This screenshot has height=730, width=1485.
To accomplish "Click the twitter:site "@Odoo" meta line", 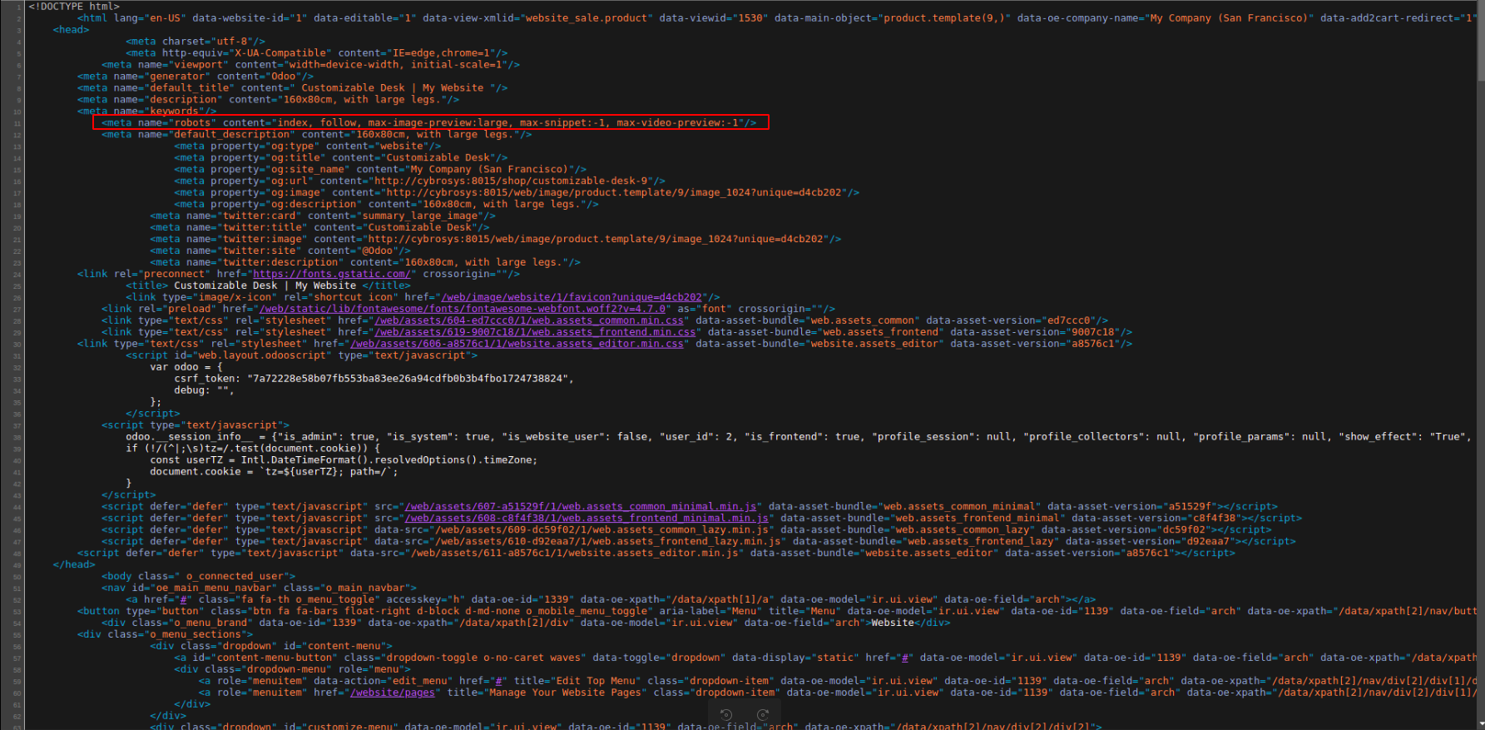I will click(x=280, y=251).
